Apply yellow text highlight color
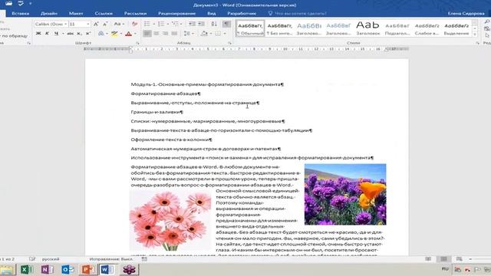 point(114,34)
